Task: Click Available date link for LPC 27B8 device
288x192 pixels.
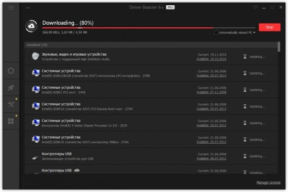Action: pyautogui.click(x=212, y=76)
